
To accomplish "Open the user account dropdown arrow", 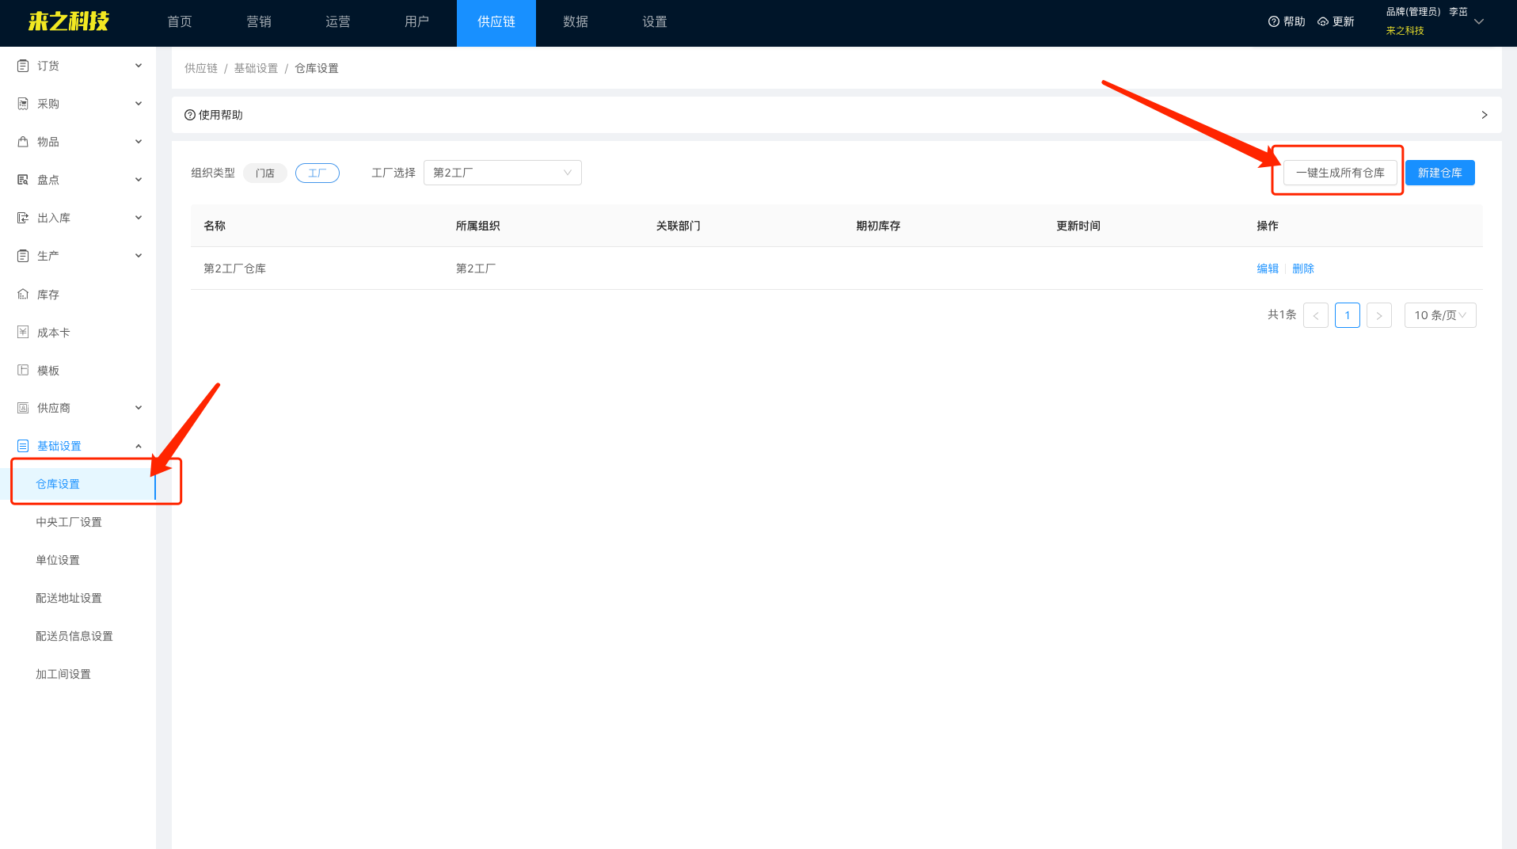I will (x=1479, y=21).
